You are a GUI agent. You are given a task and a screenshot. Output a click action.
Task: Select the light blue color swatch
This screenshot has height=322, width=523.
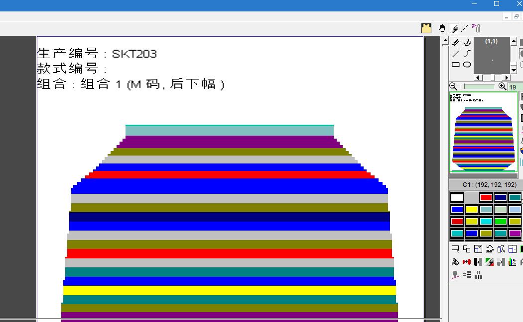click(x=515, y=210)
